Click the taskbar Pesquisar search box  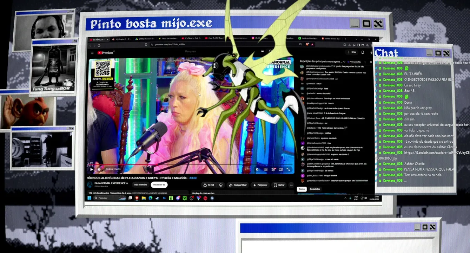click(x=110, y=198)
